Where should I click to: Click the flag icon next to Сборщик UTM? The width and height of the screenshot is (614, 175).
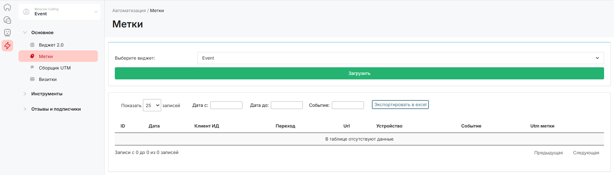[x=32, y=68]
